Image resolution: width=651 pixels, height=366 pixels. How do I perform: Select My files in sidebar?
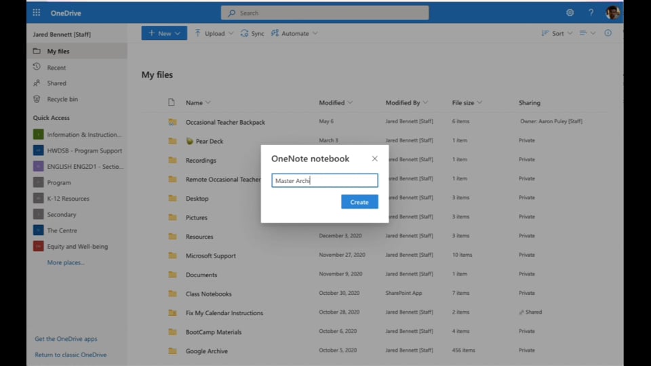pyautogui.click(x=77, y=51)
